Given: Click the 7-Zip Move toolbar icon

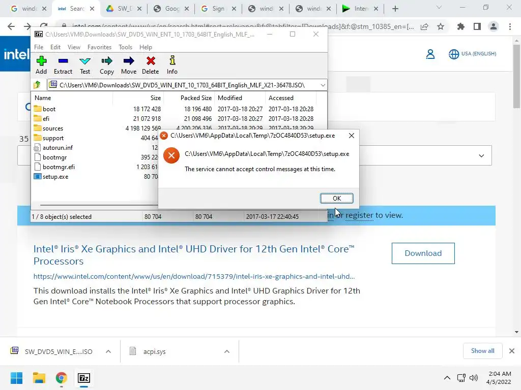Looking at the screenshot, I should point(129,65).
